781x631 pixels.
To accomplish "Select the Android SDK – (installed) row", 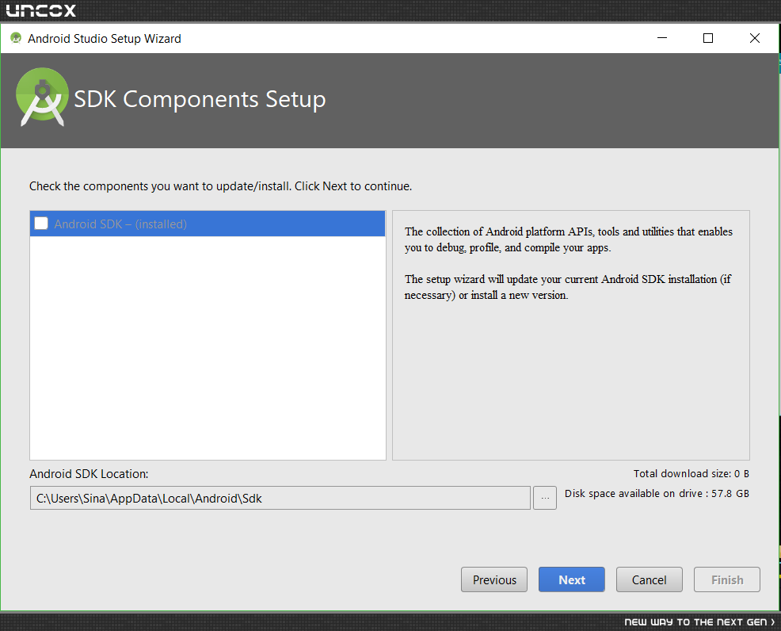I will tap(208, 224).
